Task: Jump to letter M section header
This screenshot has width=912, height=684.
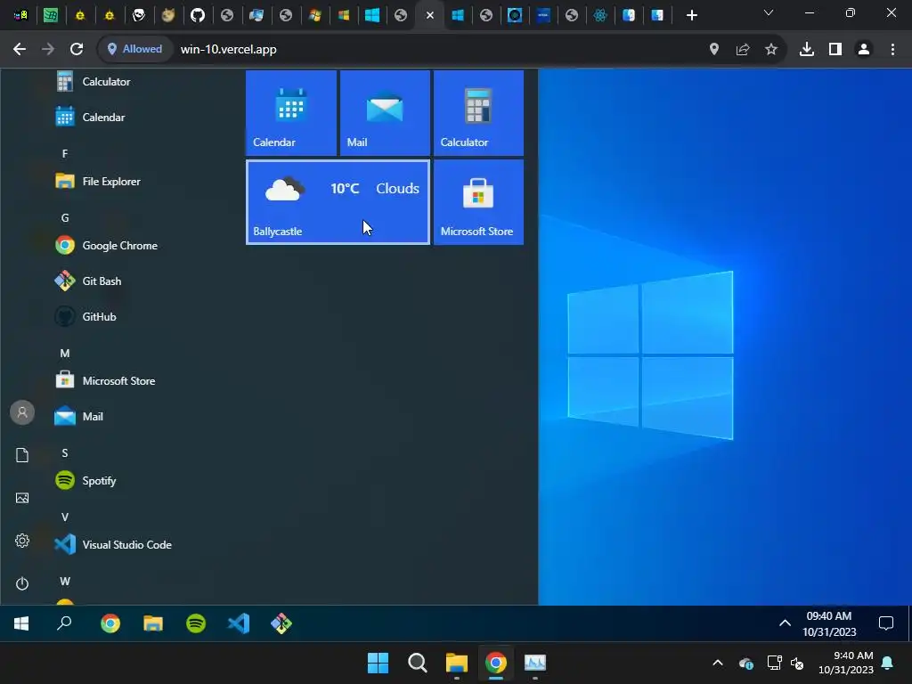Action: click(x=64, y=354)
